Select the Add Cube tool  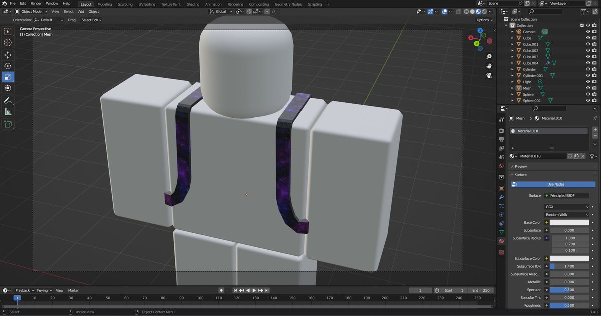pos(8,124)
